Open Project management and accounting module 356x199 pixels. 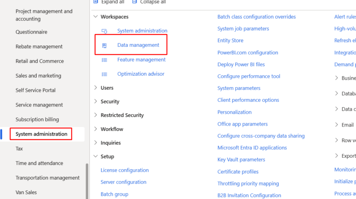point(44,15)
